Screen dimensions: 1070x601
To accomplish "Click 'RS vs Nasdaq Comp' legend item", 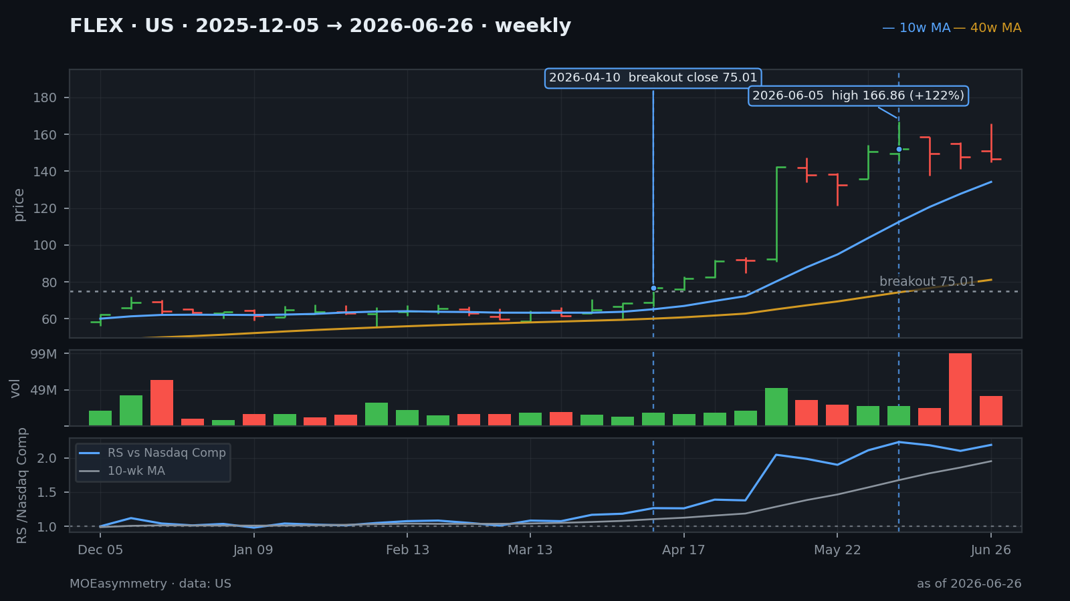I will 153,453.
